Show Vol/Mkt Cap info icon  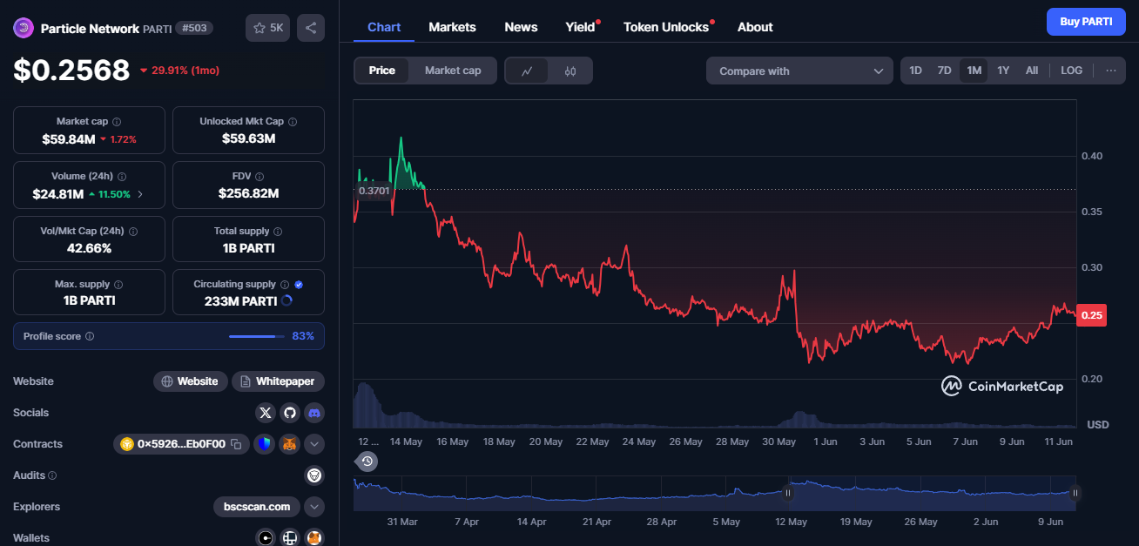133,232
